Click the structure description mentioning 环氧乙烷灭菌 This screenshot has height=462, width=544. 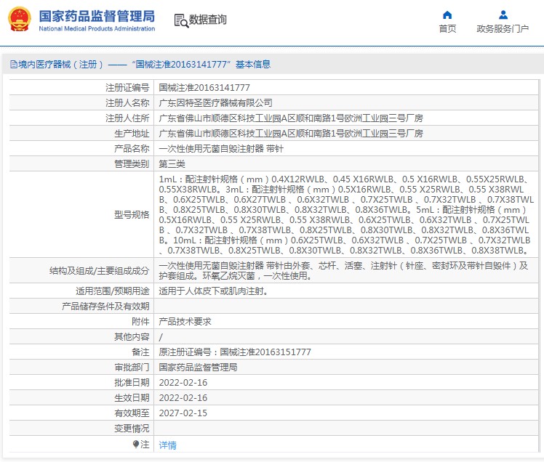tap(343, 271)
